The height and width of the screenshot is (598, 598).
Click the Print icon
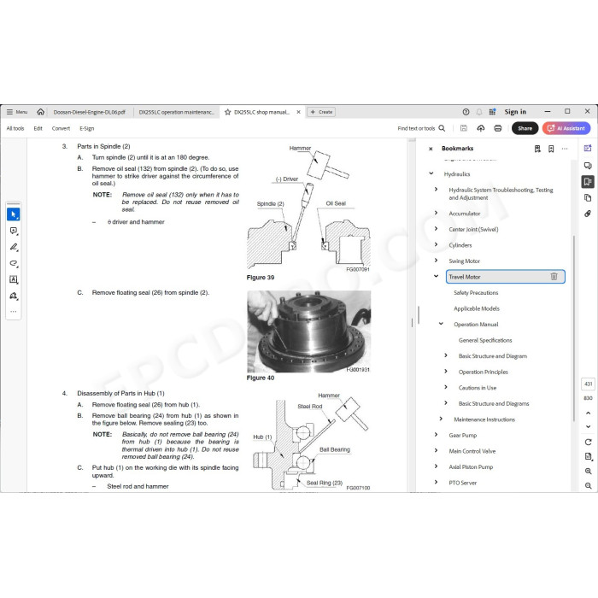coord(498,128)
